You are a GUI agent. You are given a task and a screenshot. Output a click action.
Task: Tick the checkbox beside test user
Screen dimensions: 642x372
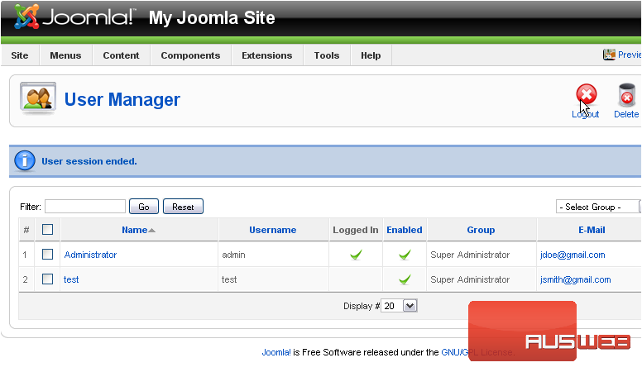[47, 279]
